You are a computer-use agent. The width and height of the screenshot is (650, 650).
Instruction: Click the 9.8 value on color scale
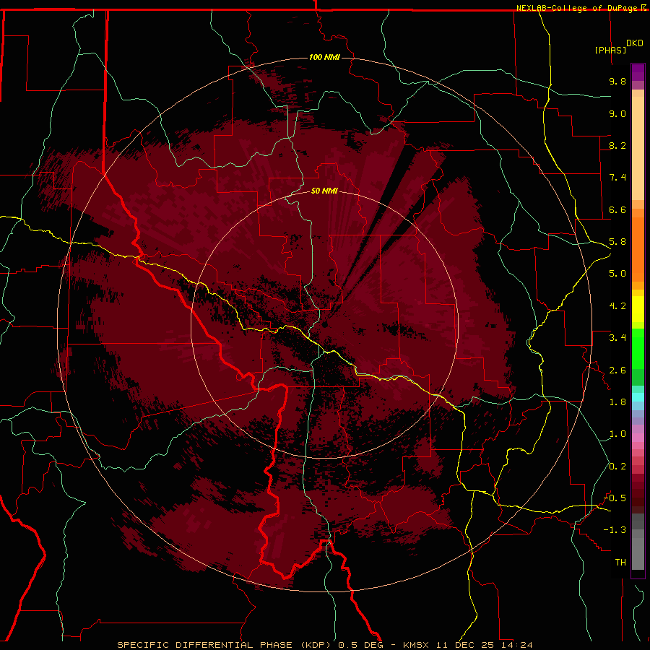coord(617,81)
